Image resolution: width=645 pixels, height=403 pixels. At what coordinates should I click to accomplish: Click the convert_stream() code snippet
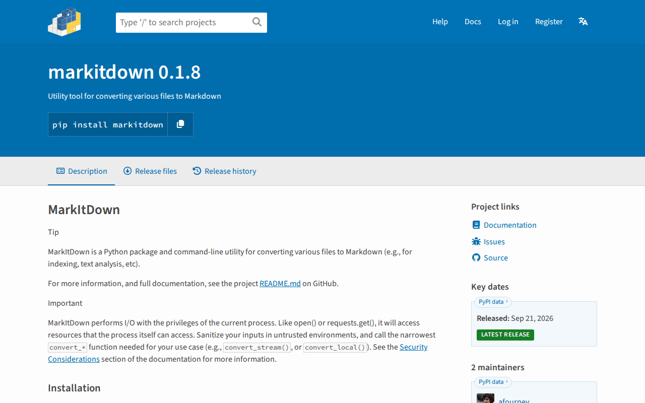coord(257,347)
